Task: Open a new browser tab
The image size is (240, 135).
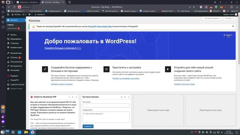Action: click(69, 2)
